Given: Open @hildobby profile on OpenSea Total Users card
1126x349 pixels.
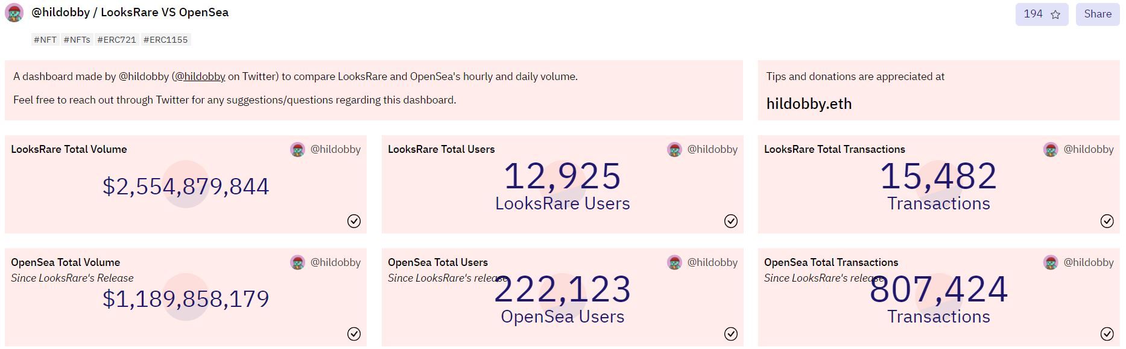Looking at the screenshot, I should [x=712, y=262].
